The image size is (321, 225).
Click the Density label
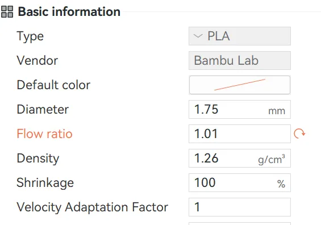(x=38, y=159)
